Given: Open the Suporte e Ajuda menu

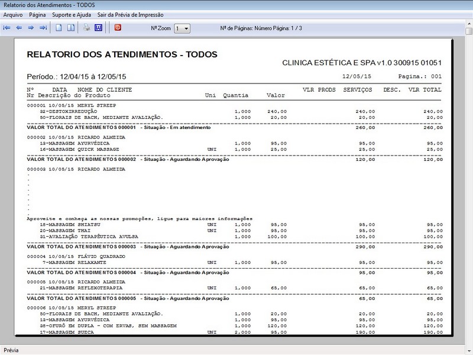Looking at the screenshot, I should pos(72,14).
